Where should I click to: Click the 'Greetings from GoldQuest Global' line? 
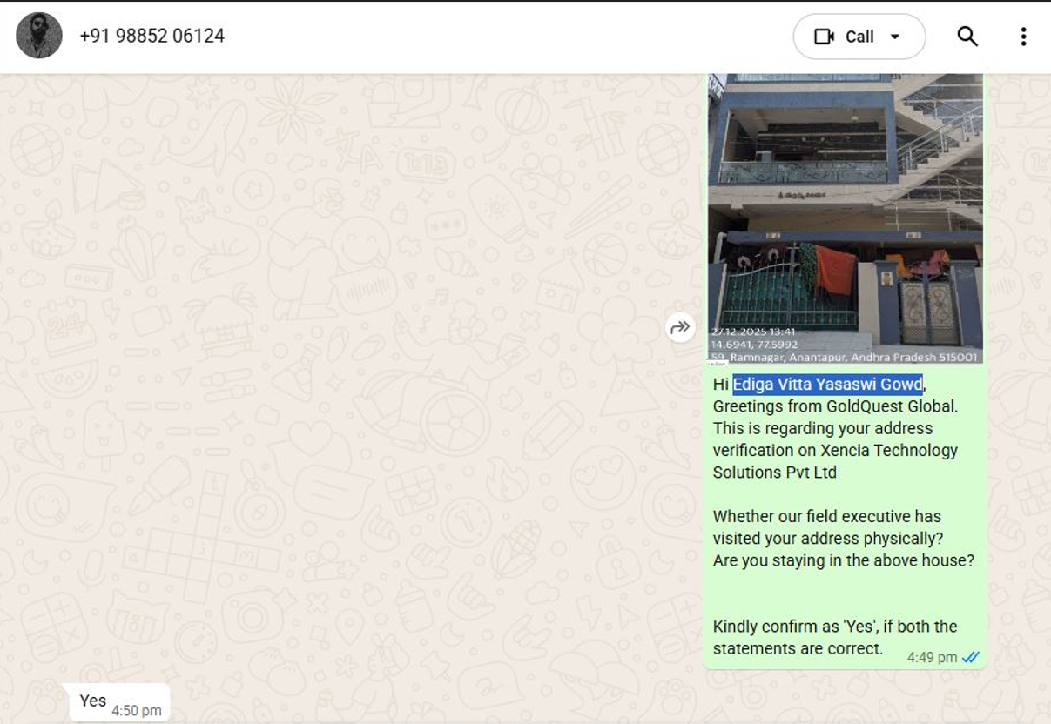[834, 406]
